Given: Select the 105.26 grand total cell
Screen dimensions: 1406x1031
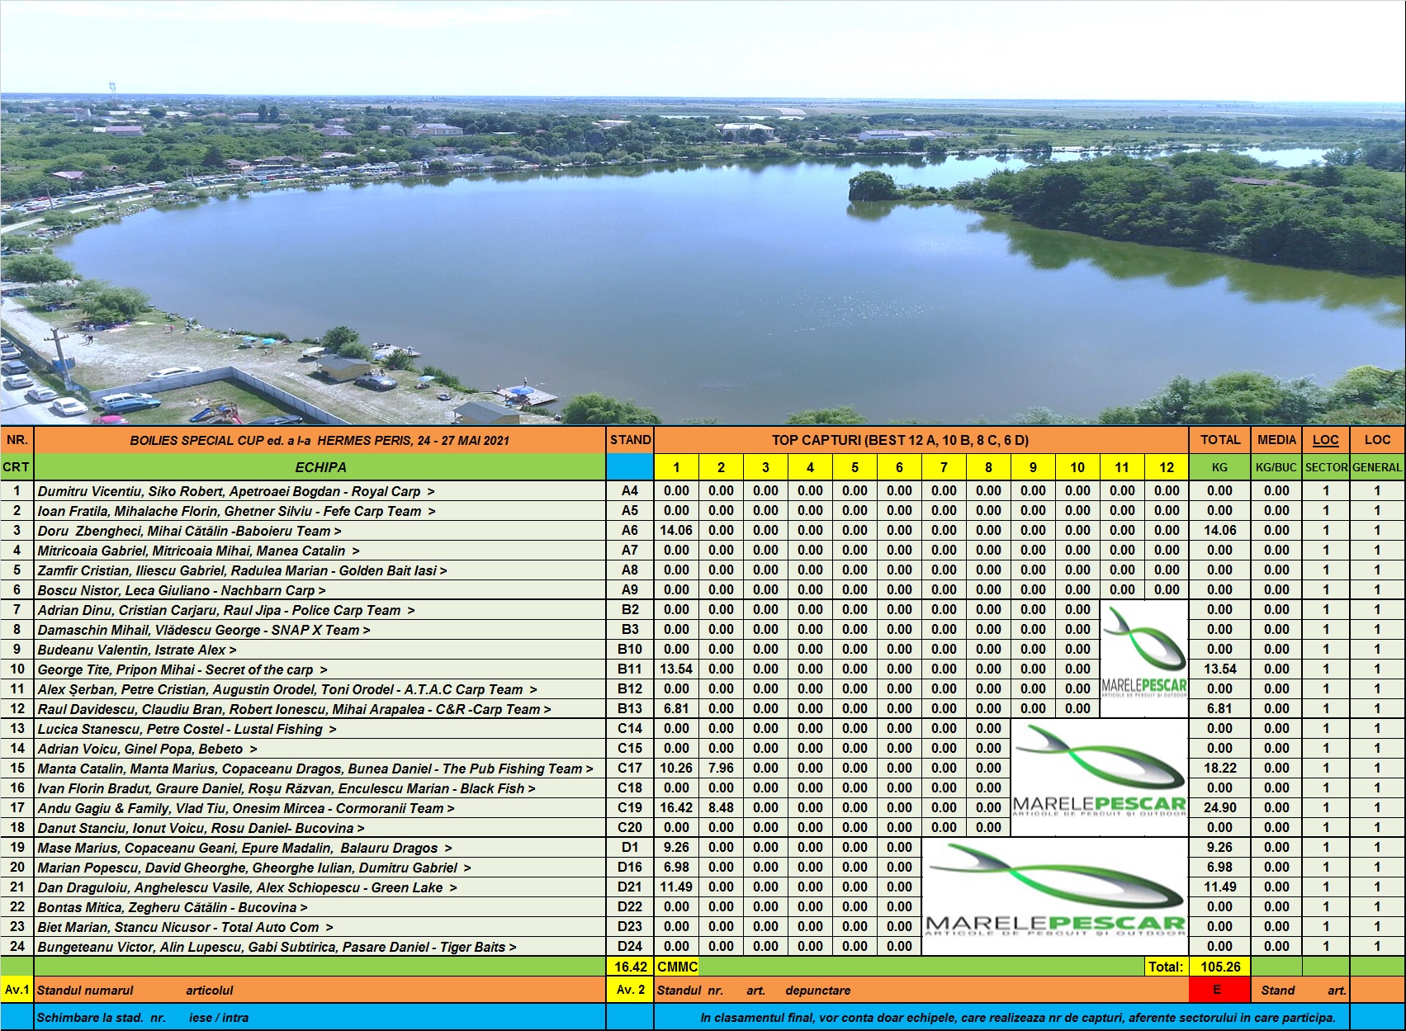Looking at the screenshot, I should 1219,967.
